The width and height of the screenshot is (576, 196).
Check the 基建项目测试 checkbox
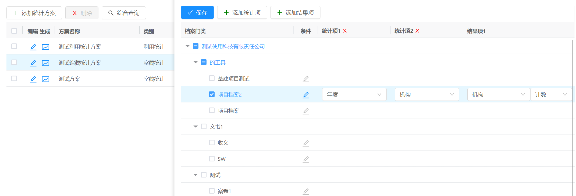(x=212, y=78)
